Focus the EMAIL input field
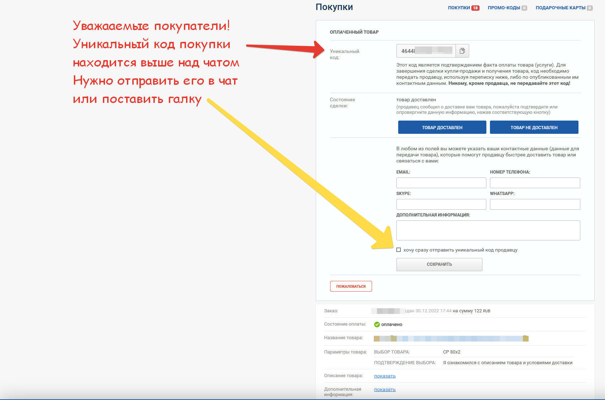 [441, 183]
